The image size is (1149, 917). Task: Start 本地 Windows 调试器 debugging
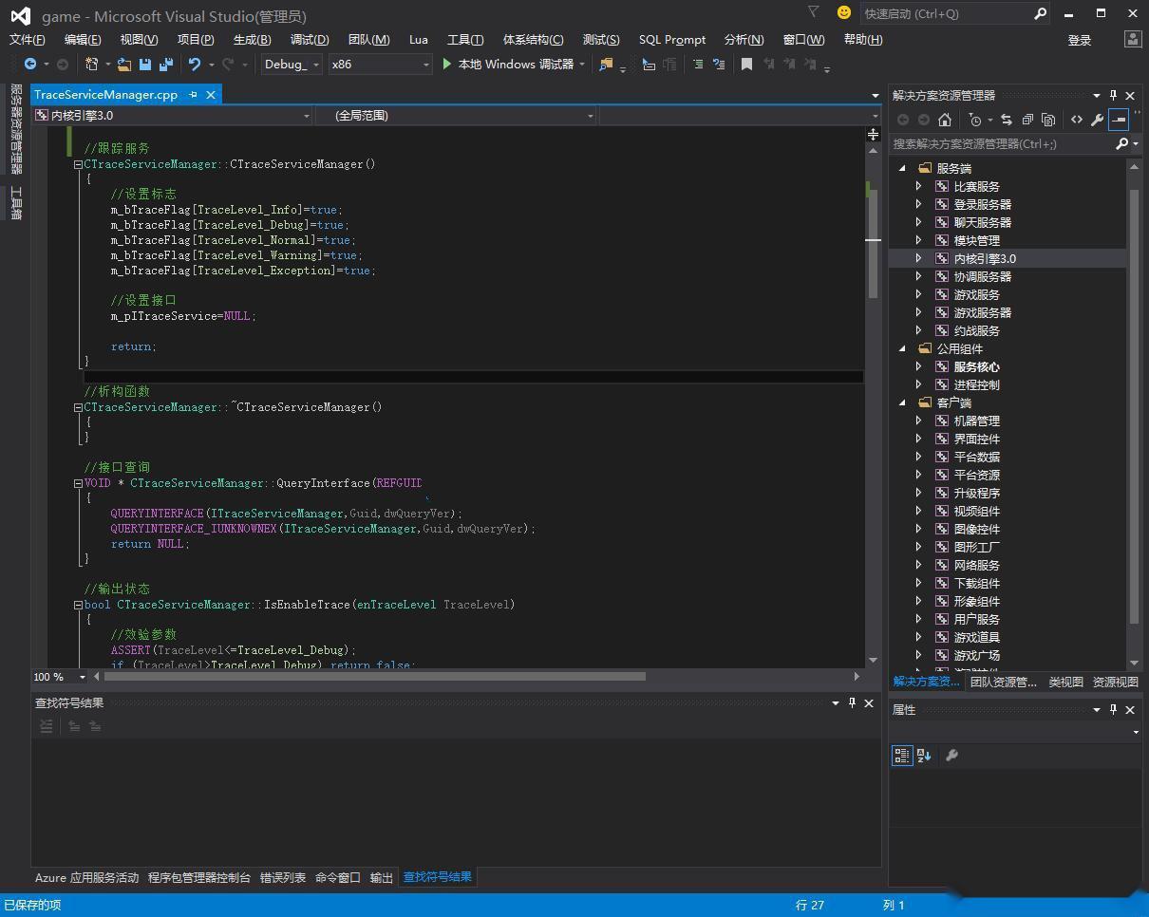click(x=508, y=65)
